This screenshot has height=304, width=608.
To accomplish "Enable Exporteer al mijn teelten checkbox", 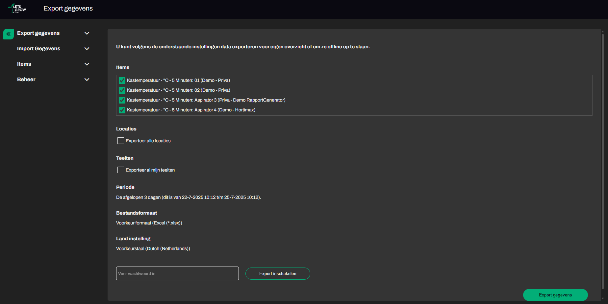I will (121, 170).
